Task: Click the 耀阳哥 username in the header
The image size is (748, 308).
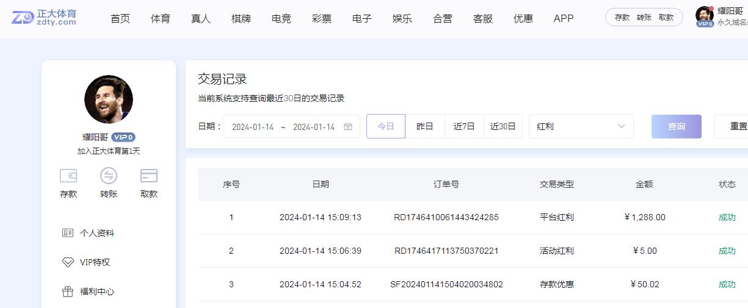Action: [730, 10]
